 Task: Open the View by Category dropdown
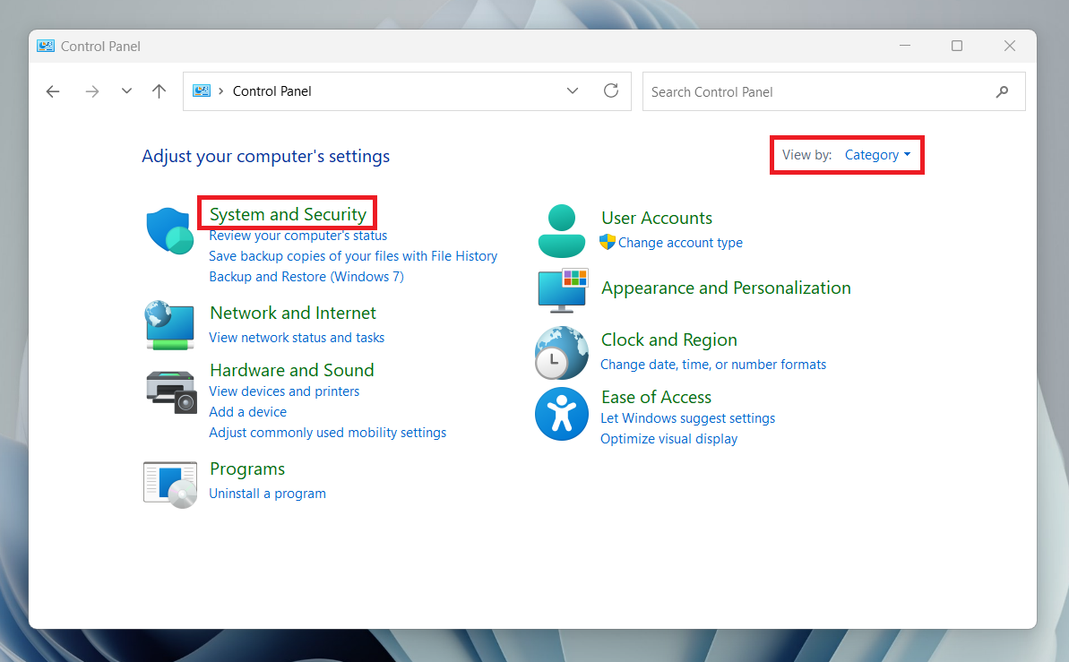click(877, 155)
